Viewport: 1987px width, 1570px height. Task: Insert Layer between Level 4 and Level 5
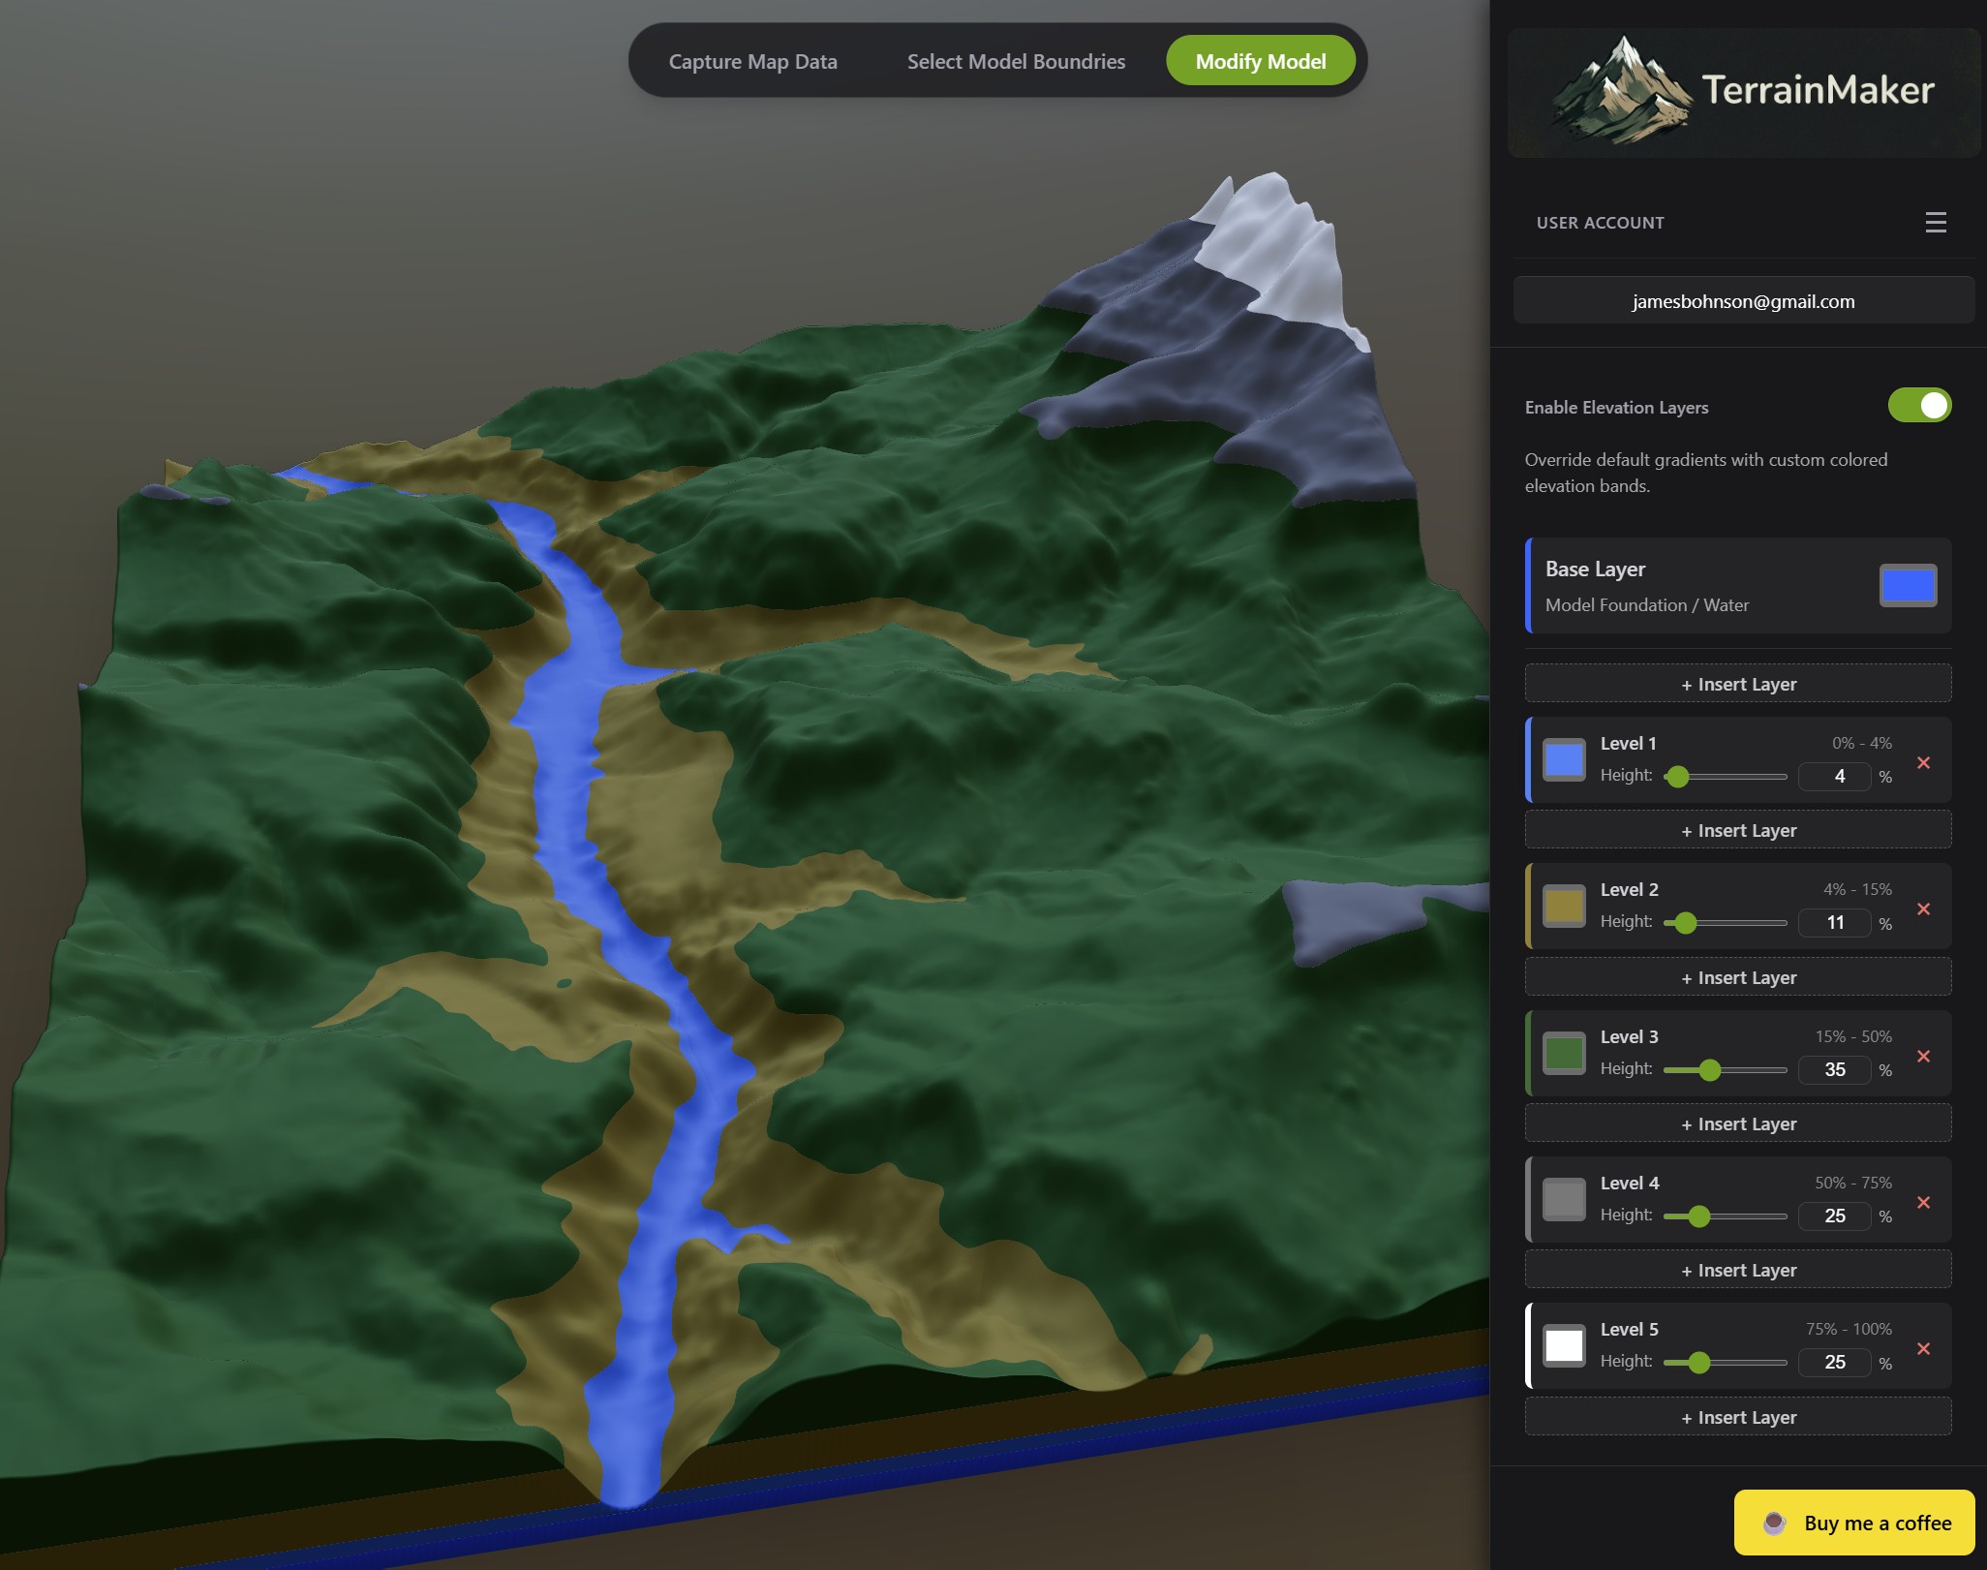[1738, 1270]
